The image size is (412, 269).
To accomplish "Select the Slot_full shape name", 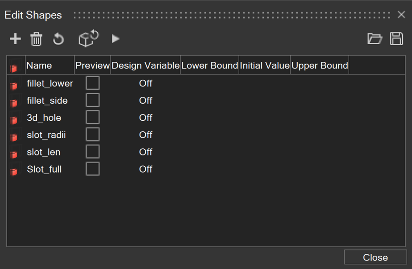I will point(44,169).
